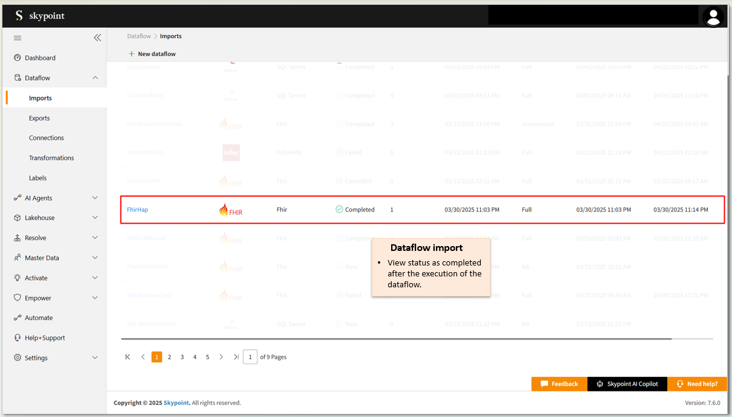Viewport: 732px width, 417px height.
Task: Click the Completed checkmark icon in FhirHap row
Action: point(339,210)
